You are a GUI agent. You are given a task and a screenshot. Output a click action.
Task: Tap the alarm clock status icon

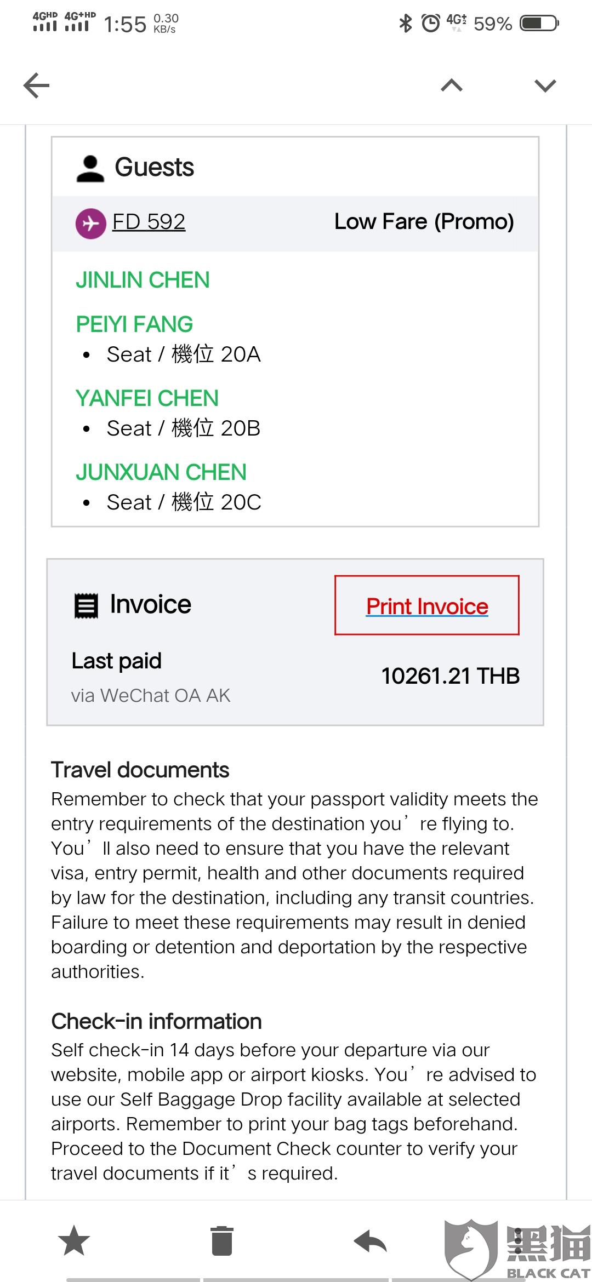coord(431,24)
